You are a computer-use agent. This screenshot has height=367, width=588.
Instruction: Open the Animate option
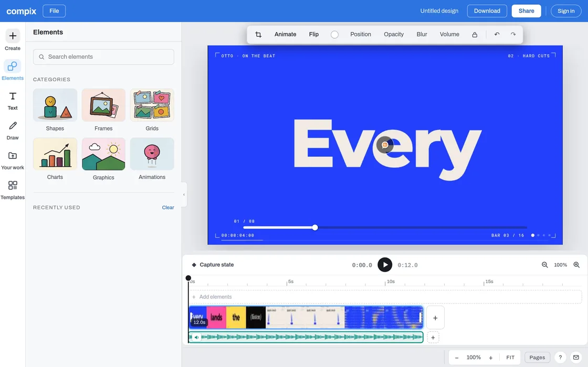click(286, 35)
